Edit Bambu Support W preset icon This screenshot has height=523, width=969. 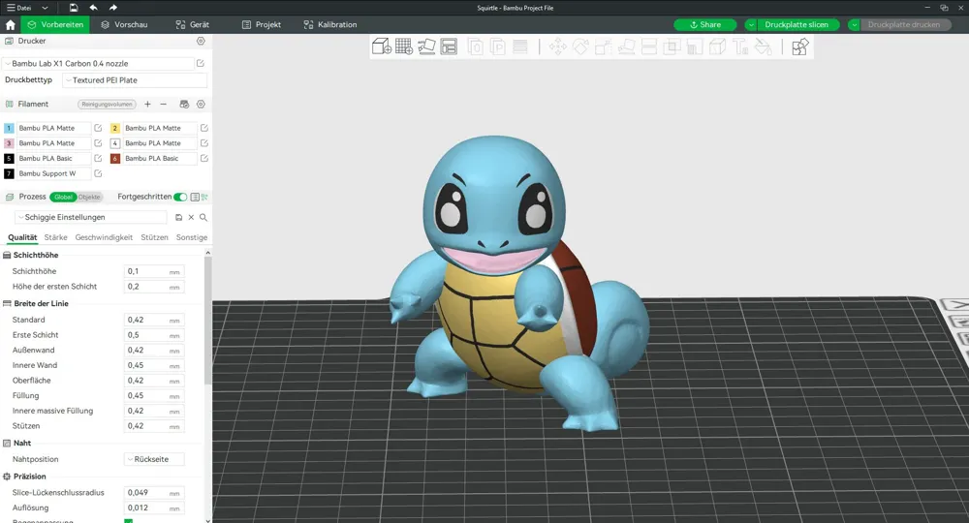click(x=98, y=173)
